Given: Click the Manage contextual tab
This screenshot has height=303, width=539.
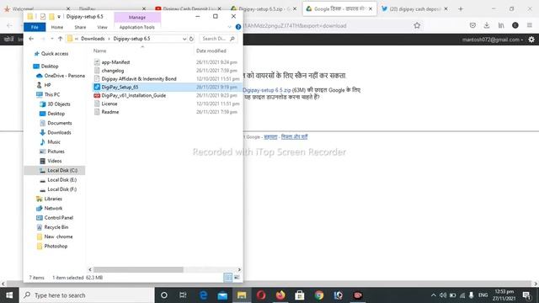Looking at the screenshot, I should [137, 17].
